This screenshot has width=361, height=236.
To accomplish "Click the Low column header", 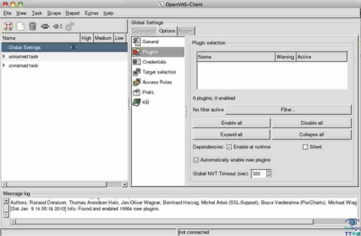I will [119, 38].
